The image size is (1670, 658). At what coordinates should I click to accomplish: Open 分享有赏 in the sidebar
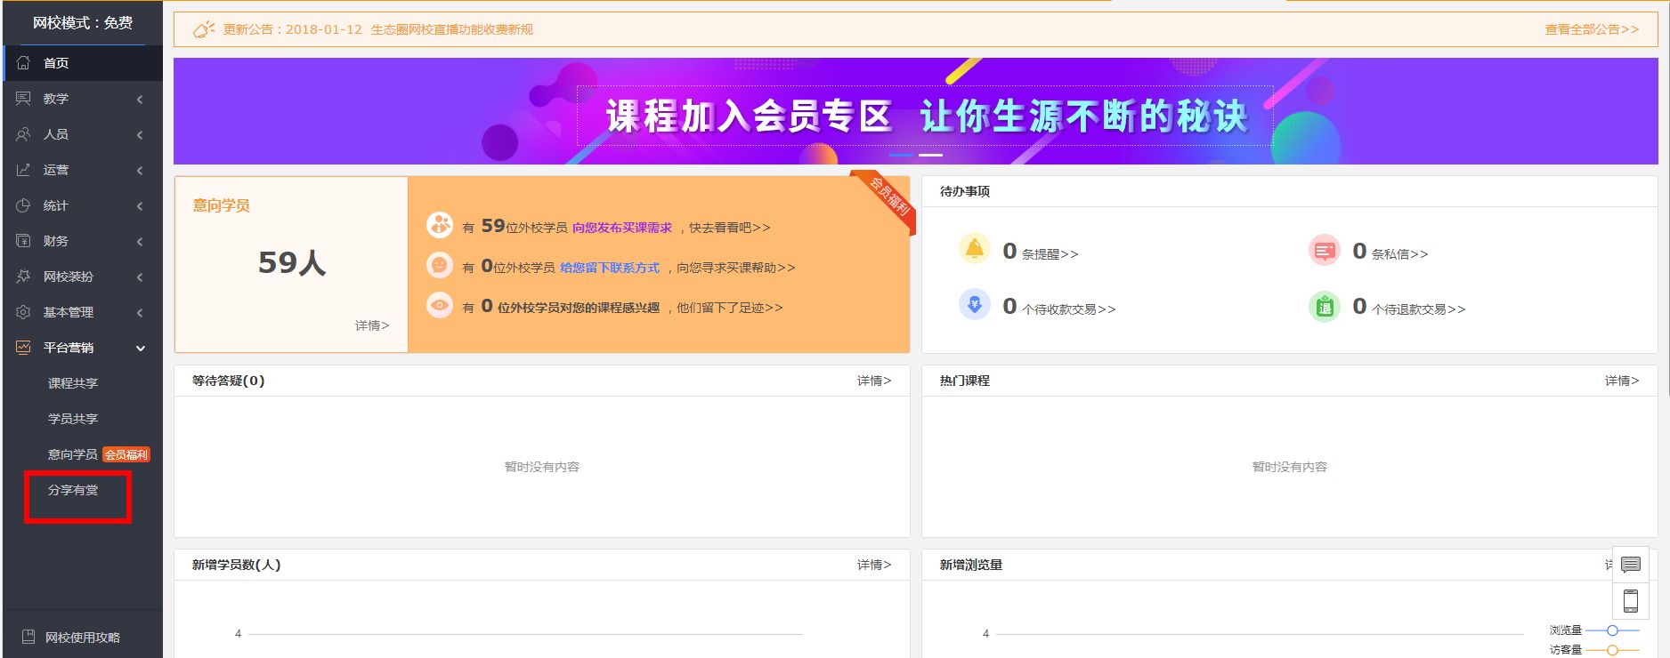73,490
